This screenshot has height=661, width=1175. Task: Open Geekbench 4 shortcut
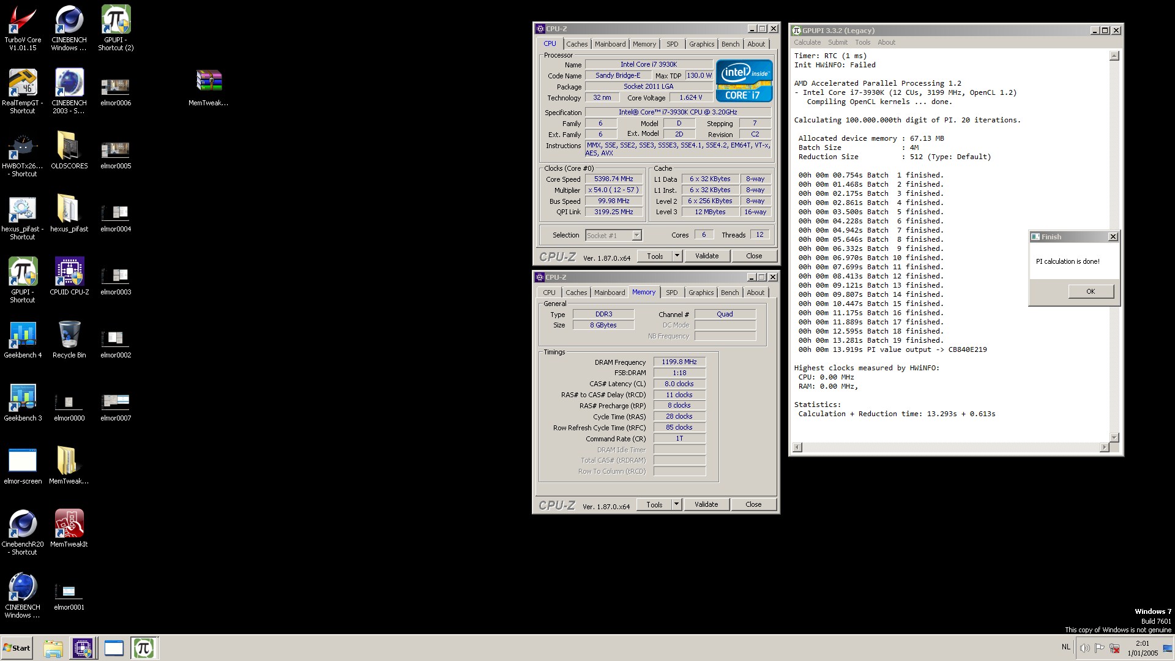pyautogui.click(x=23, y=339)
